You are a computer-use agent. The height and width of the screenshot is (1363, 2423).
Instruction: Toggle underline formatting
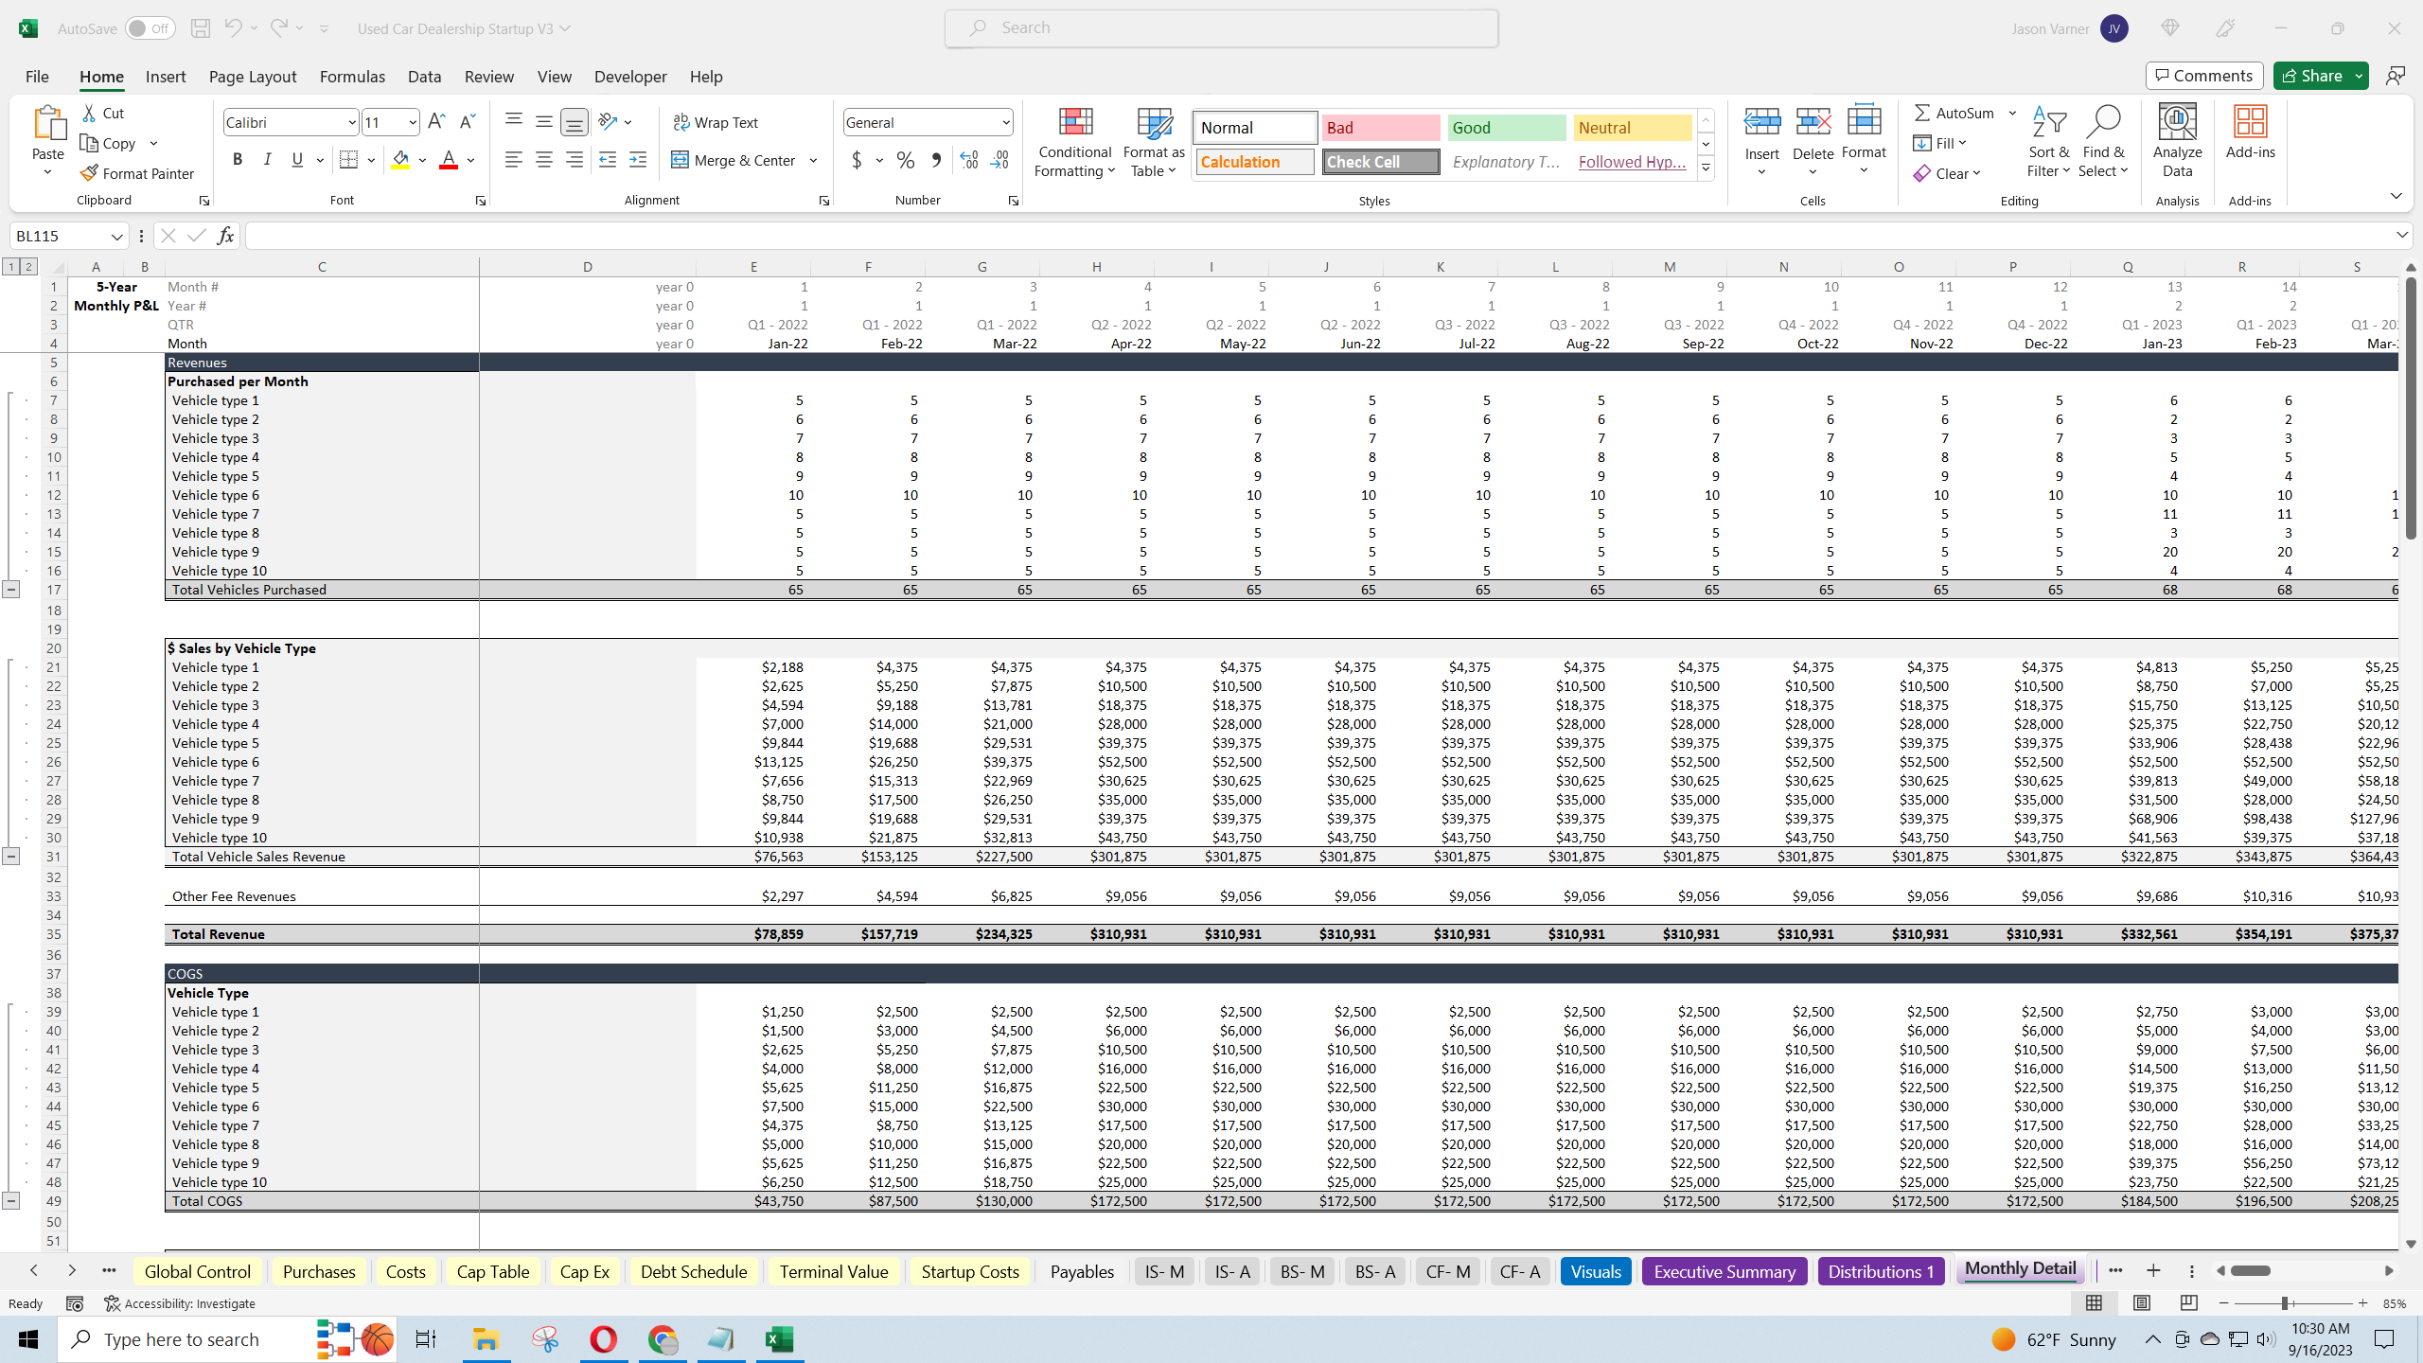click(x=296, y=159)
